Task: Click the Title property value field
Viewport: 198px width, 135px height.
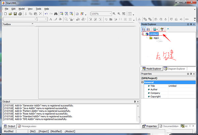Action: [182, 86]
